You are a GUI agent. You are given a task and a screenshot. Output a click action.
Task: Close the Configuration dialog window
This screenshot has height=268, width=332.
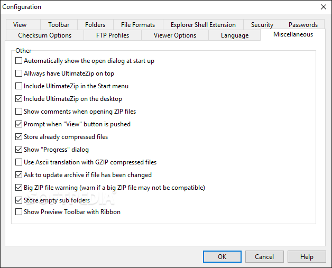324,7
